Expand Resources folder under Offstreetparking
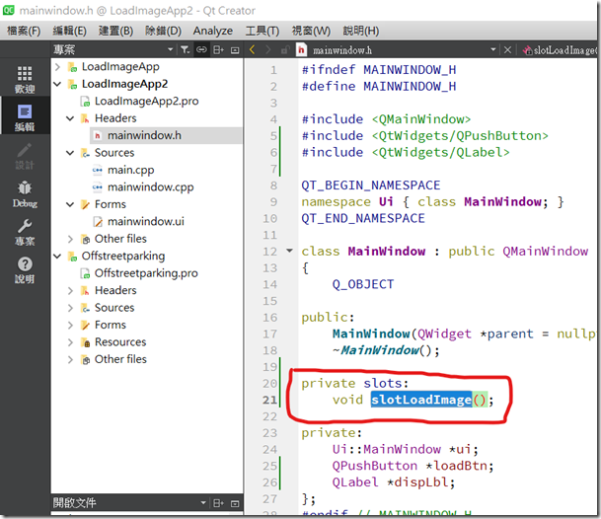Image resolution: width=601 pixels, height=519 pixels. pyautogui.click(x=71, y=342)
